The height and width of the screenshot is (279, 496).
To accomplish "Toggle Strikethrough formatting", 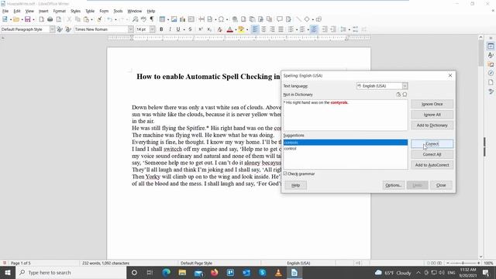I will 190,29.
